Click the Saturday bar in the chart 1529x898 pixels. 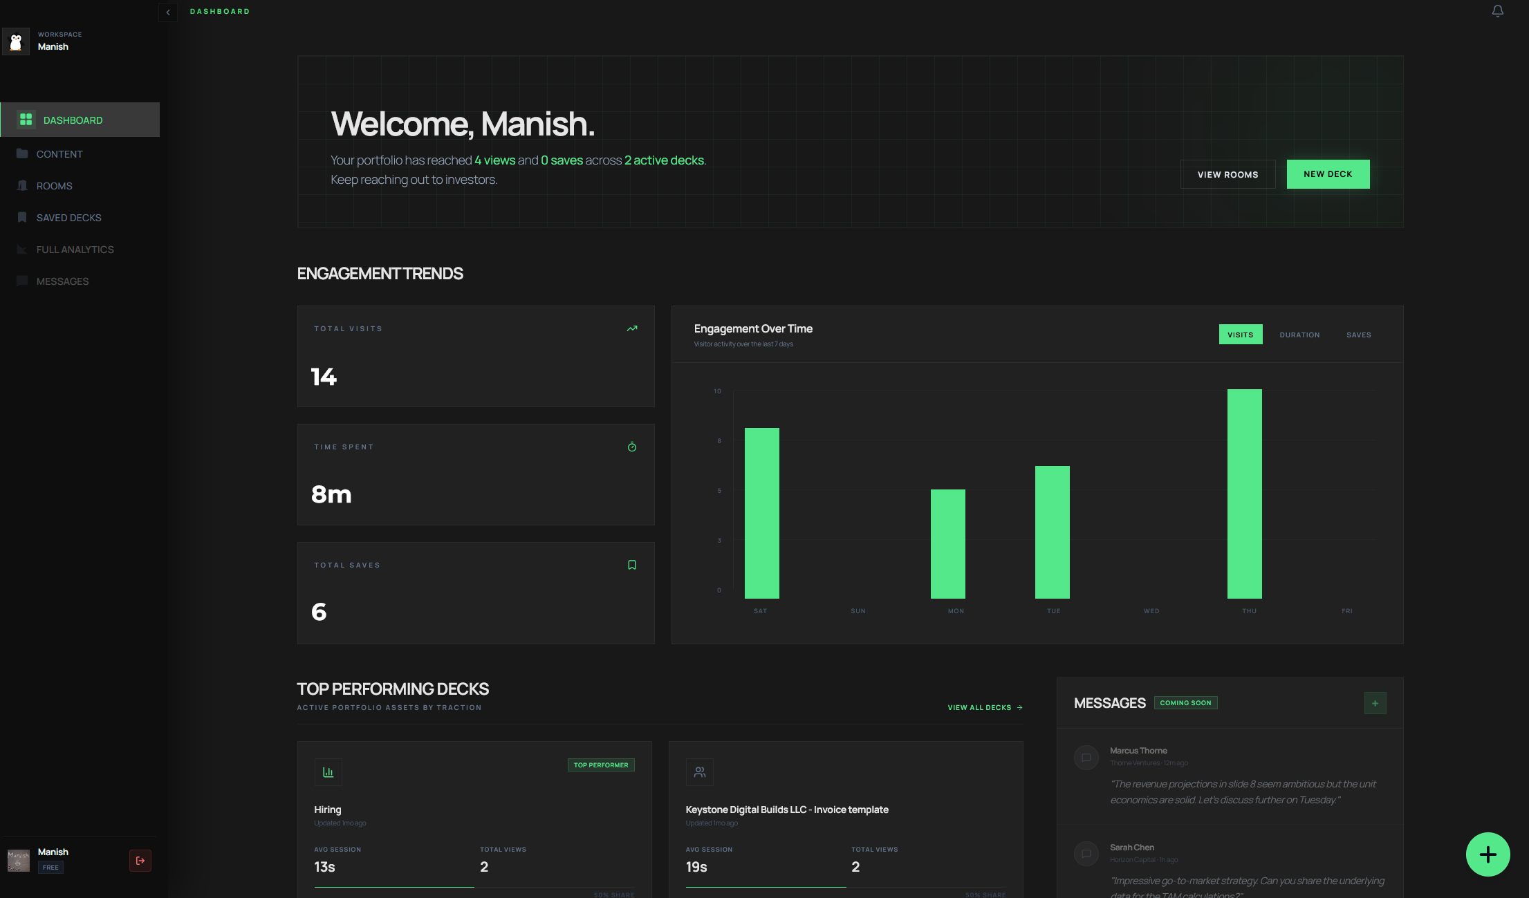(762, 513)
